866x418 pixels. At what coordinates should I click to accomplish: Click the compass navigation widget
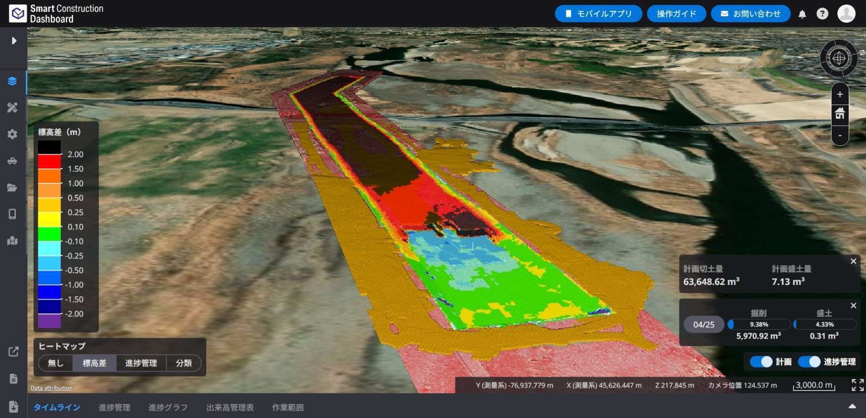839,58
